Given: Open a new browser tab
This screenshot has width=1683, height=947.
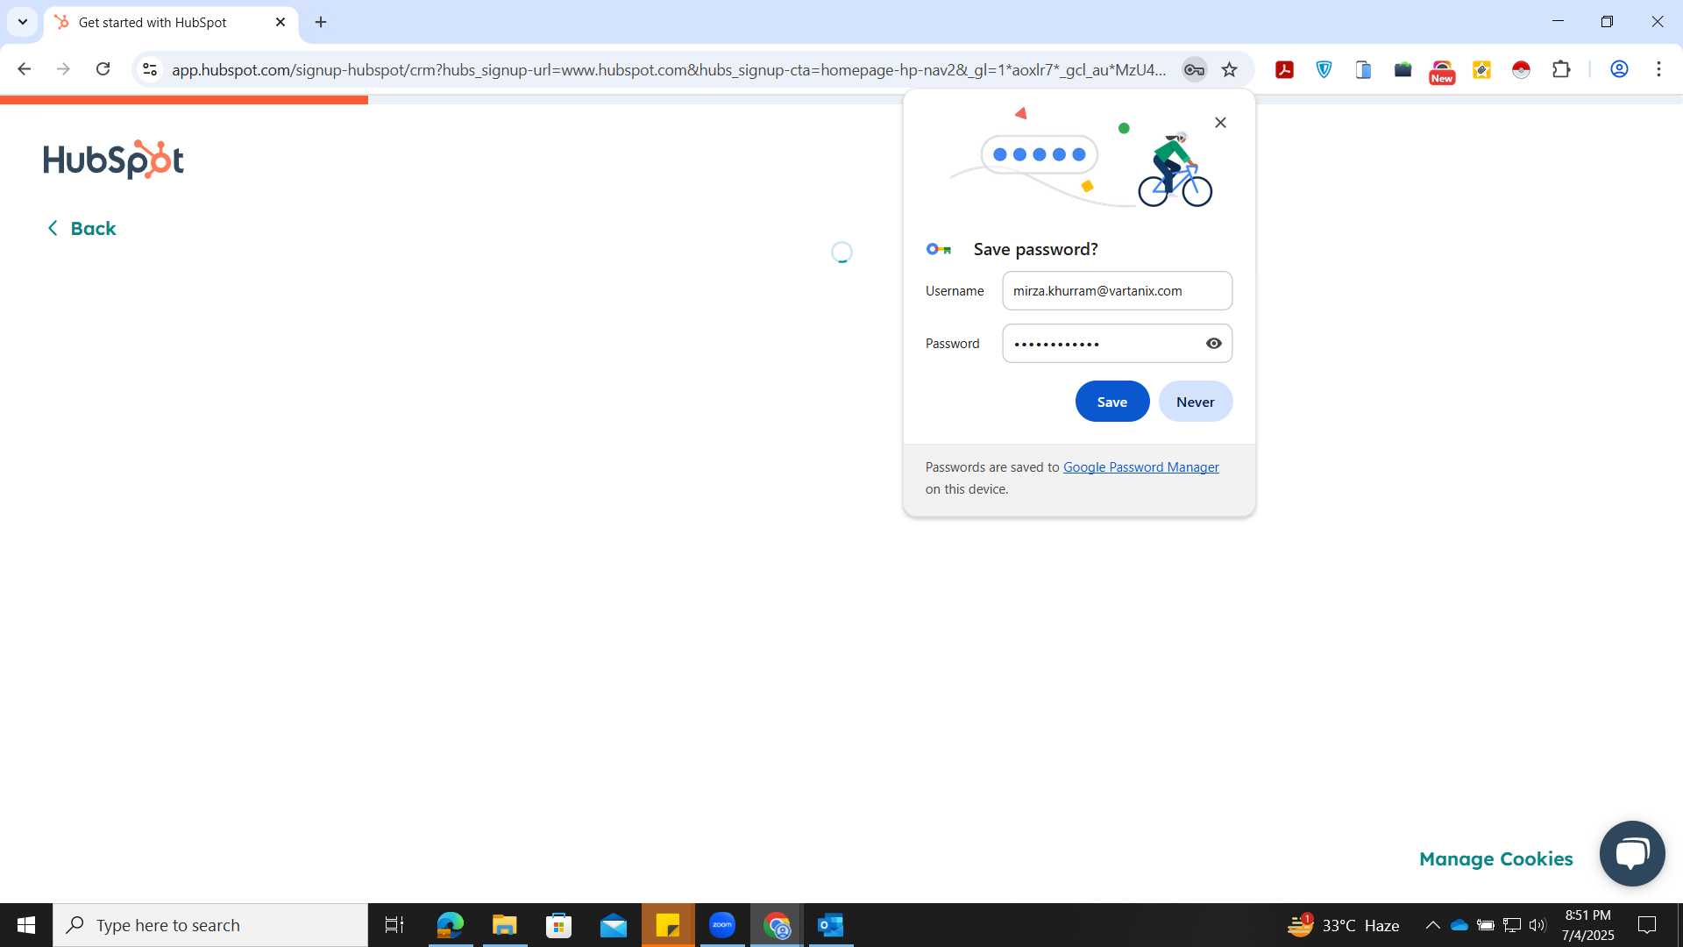Looking at the screenshot, I should [x=321, y=23].
